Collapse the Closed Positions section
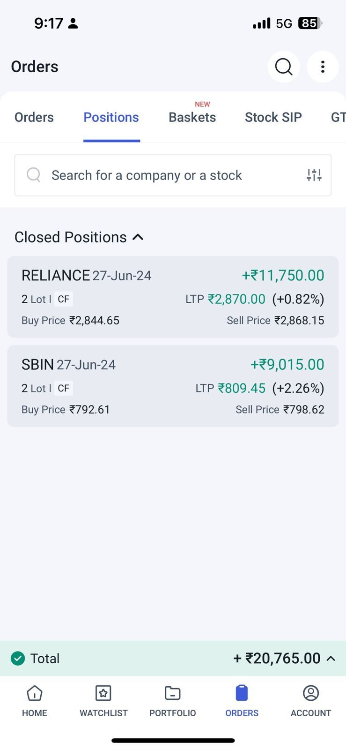The height and width of the screenshot is (750, 346). pos(138,237)
